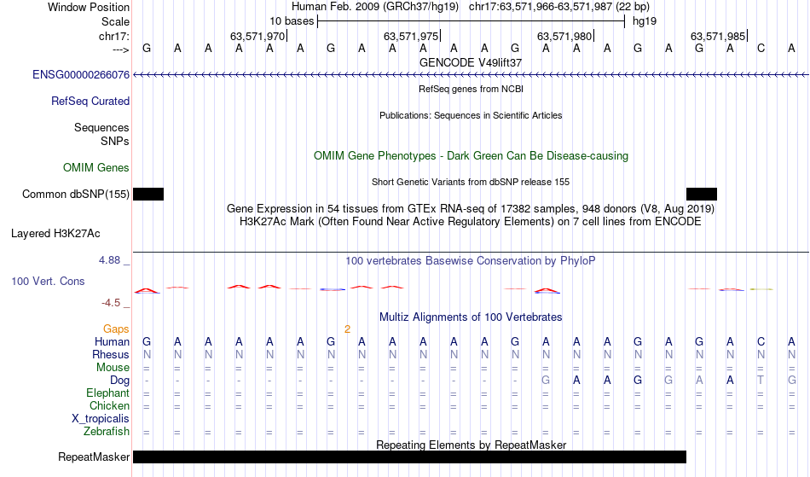
Task: Click Publications: Sequences in Scientific Articles title
Action: coord(471,115)
